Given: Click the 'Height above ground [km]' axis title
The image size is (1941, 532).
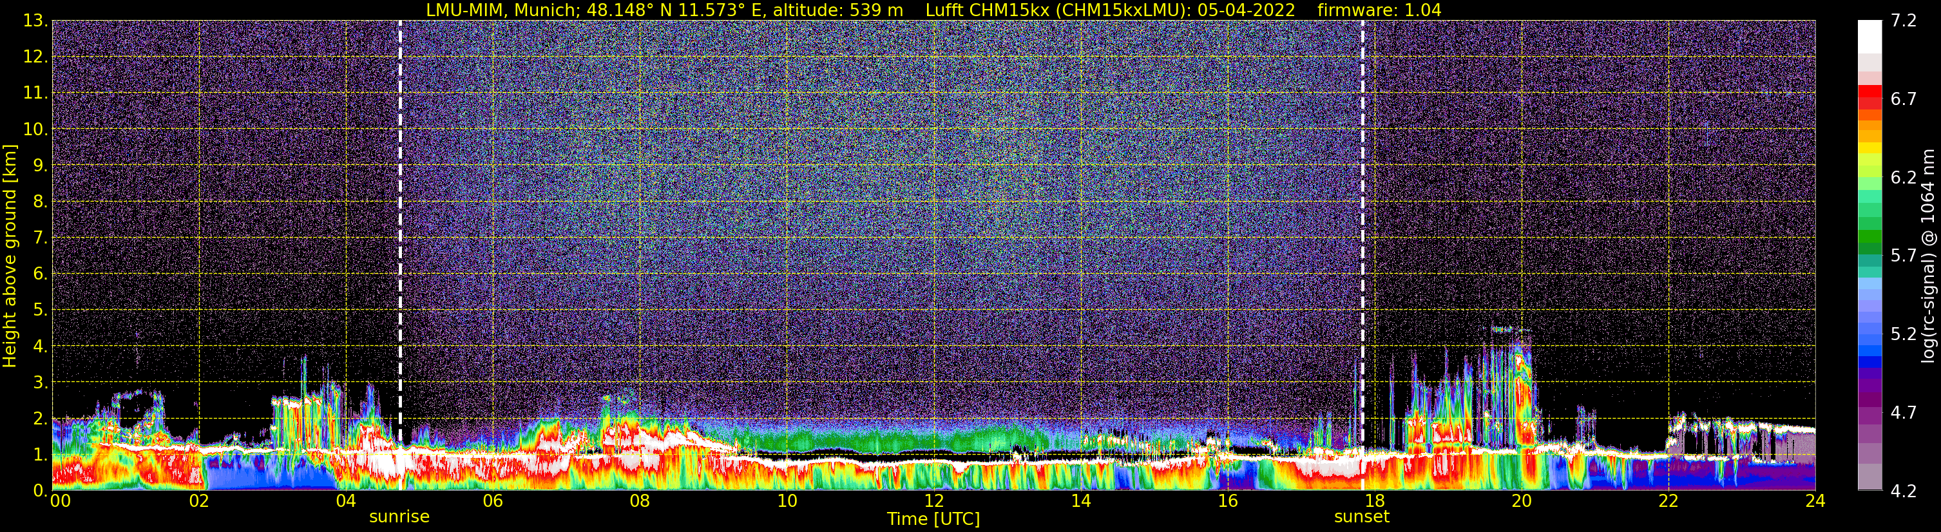Looking at the screenshot, I should pyautogui.click(x=10, y=256).
